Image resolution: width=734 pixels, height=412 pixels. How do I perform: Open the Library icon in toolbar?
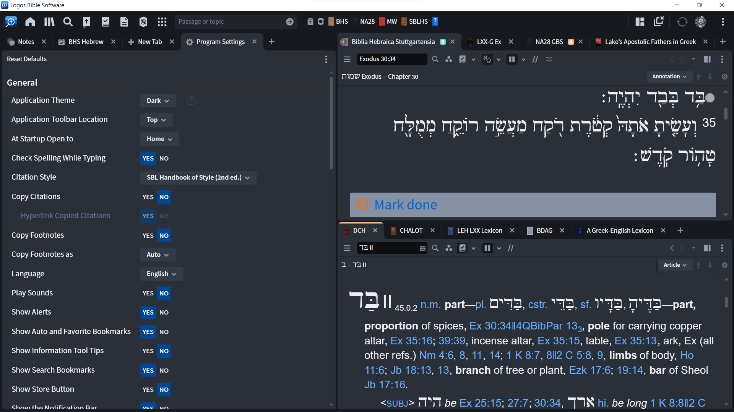click(49, 22)
